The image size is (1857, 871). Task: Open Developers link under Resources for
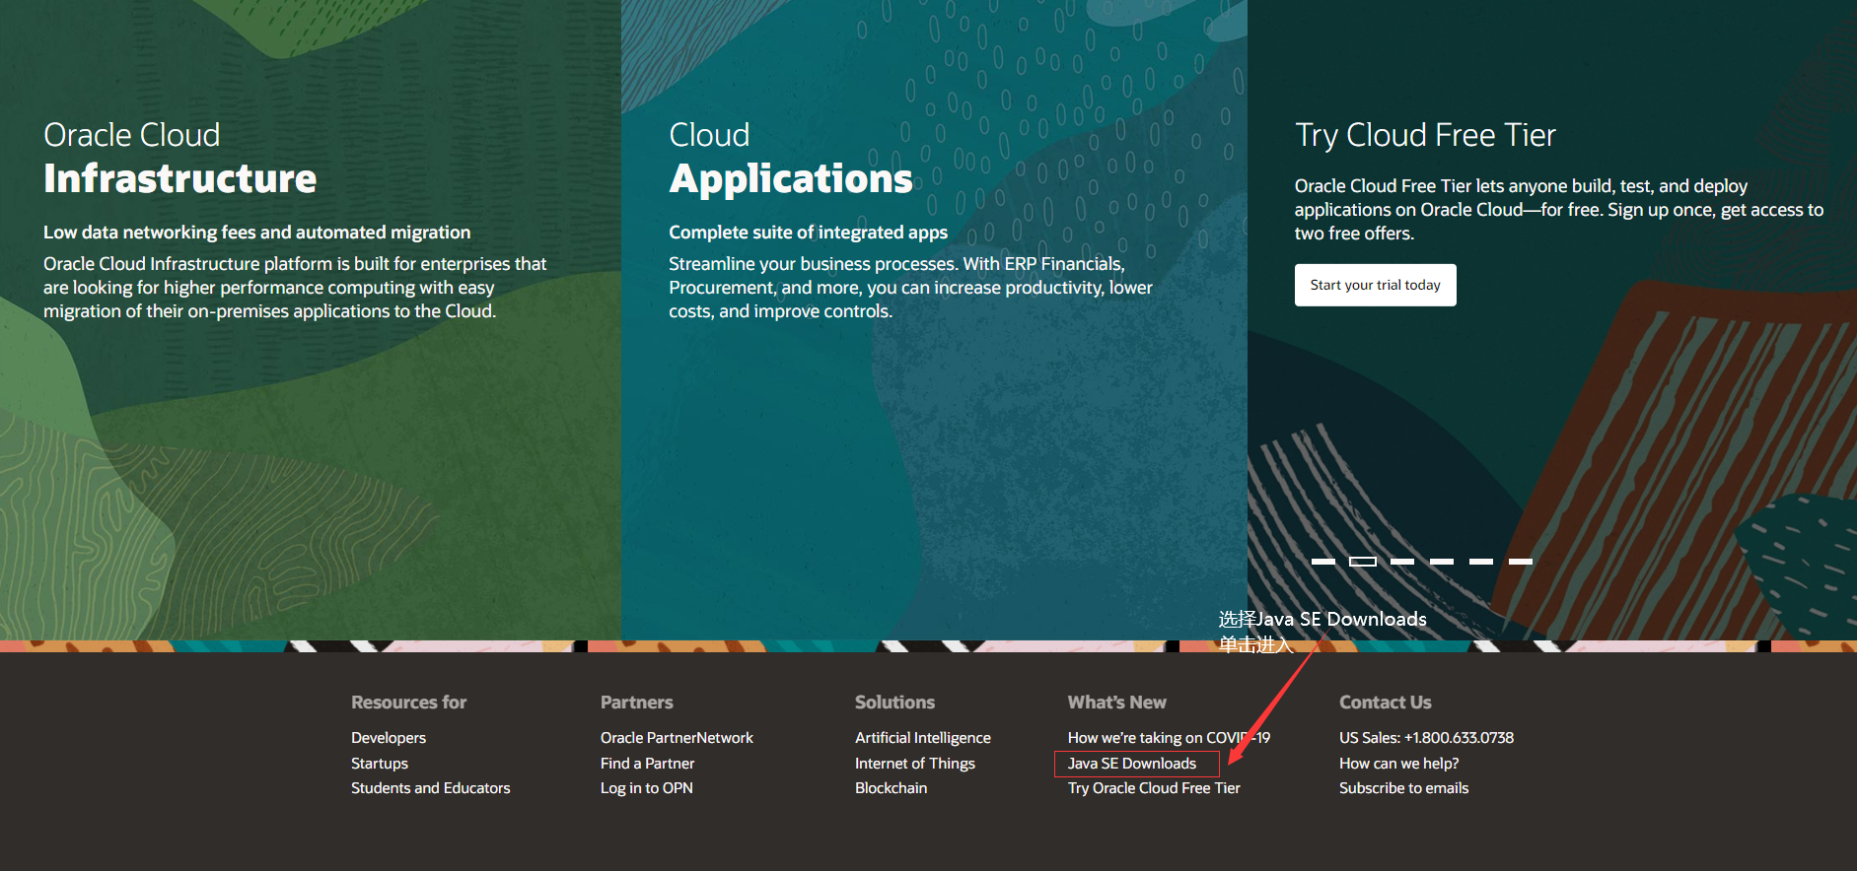(389, 738)
